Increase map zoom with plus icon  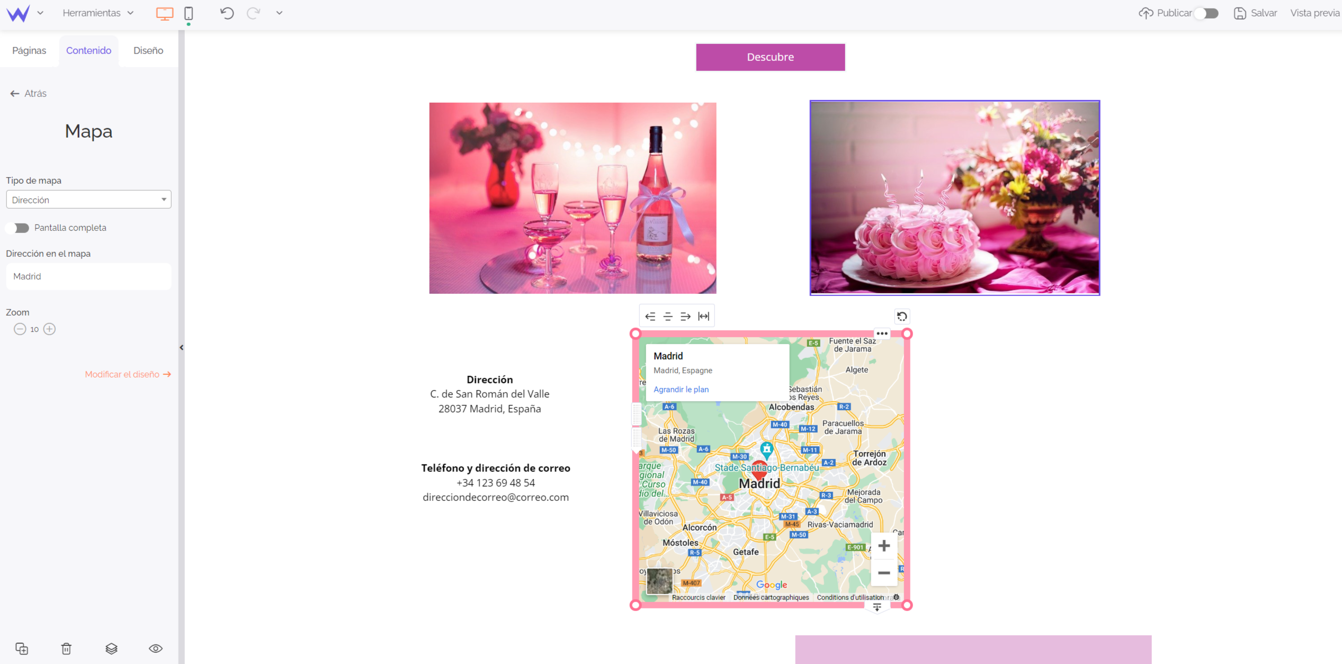49,329
